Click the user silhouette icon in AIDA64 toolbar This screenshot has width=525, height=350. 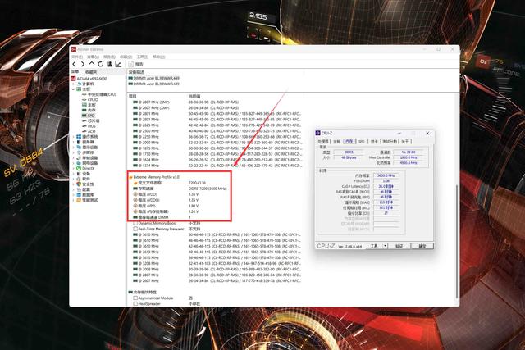[109, 64]
